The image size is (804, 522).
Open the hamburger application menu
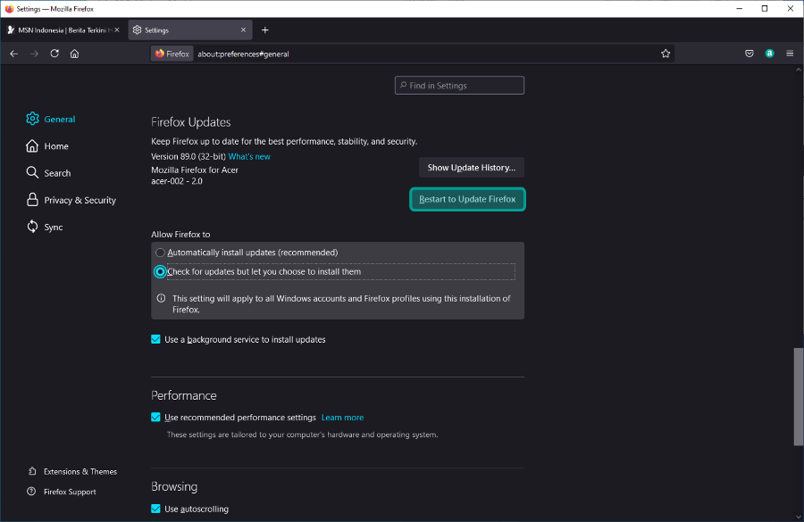790,54
